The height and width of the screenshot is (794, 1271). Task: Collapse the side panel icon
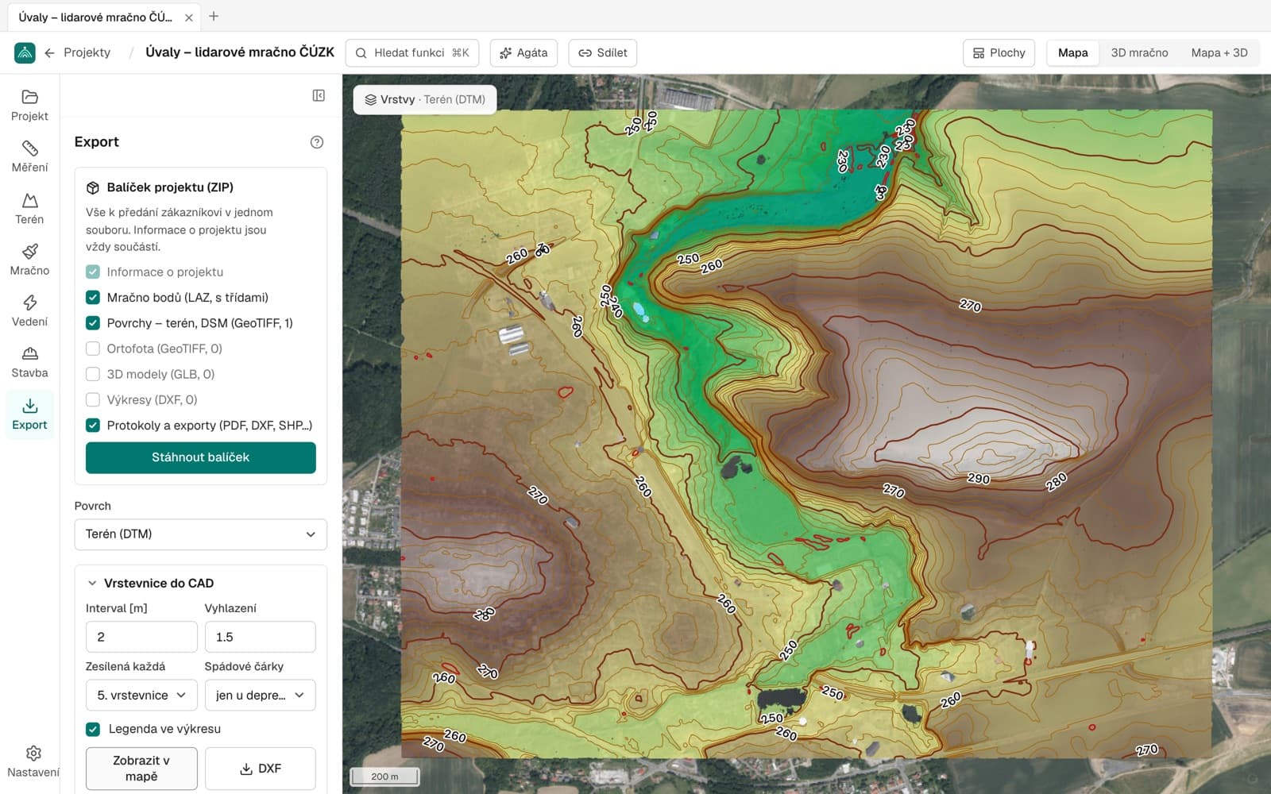tap(319, 95)
